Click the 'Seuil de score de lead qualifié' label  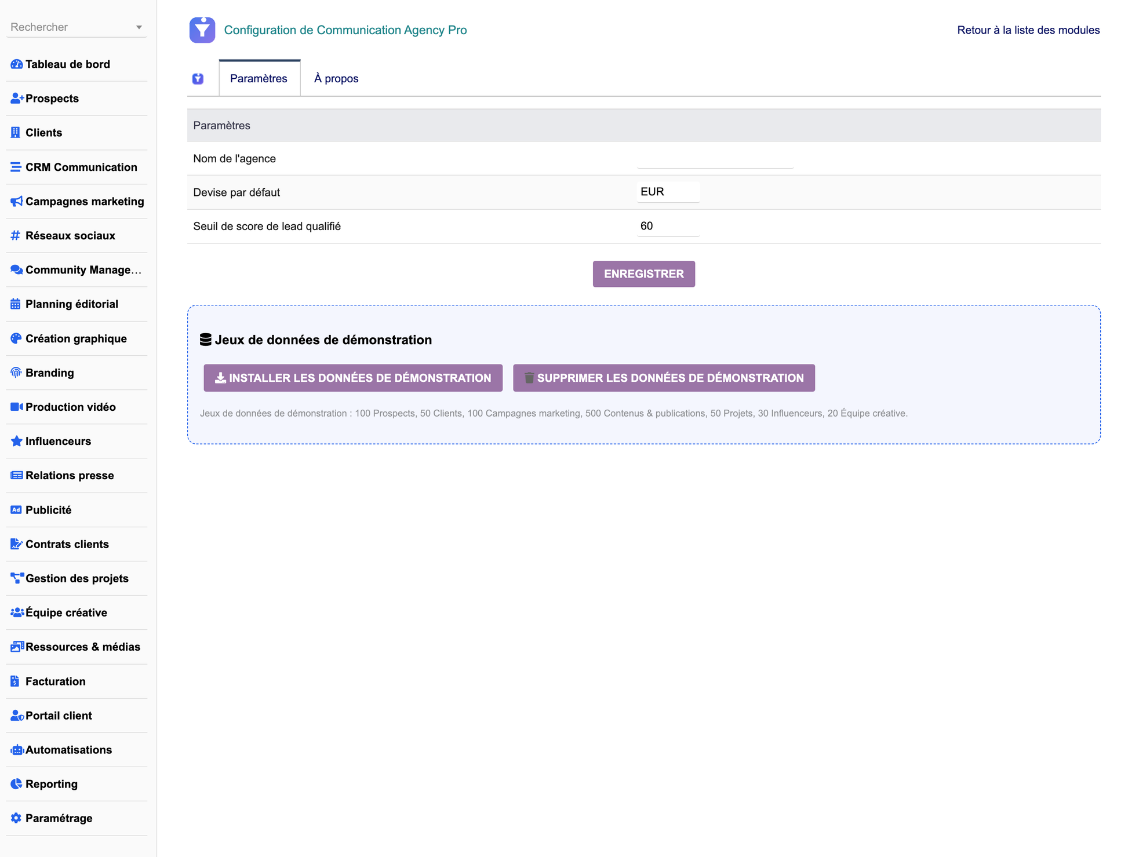(267, 227)
